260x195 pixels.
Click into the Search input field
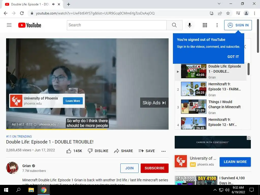click(117, 25)
